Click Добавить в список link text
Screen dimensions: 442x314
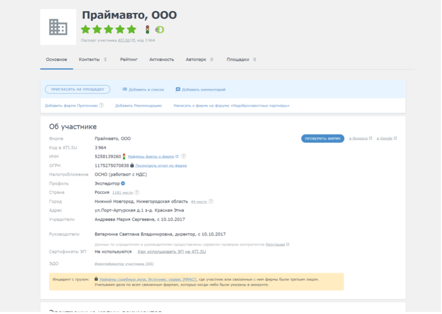click(146, 89)
